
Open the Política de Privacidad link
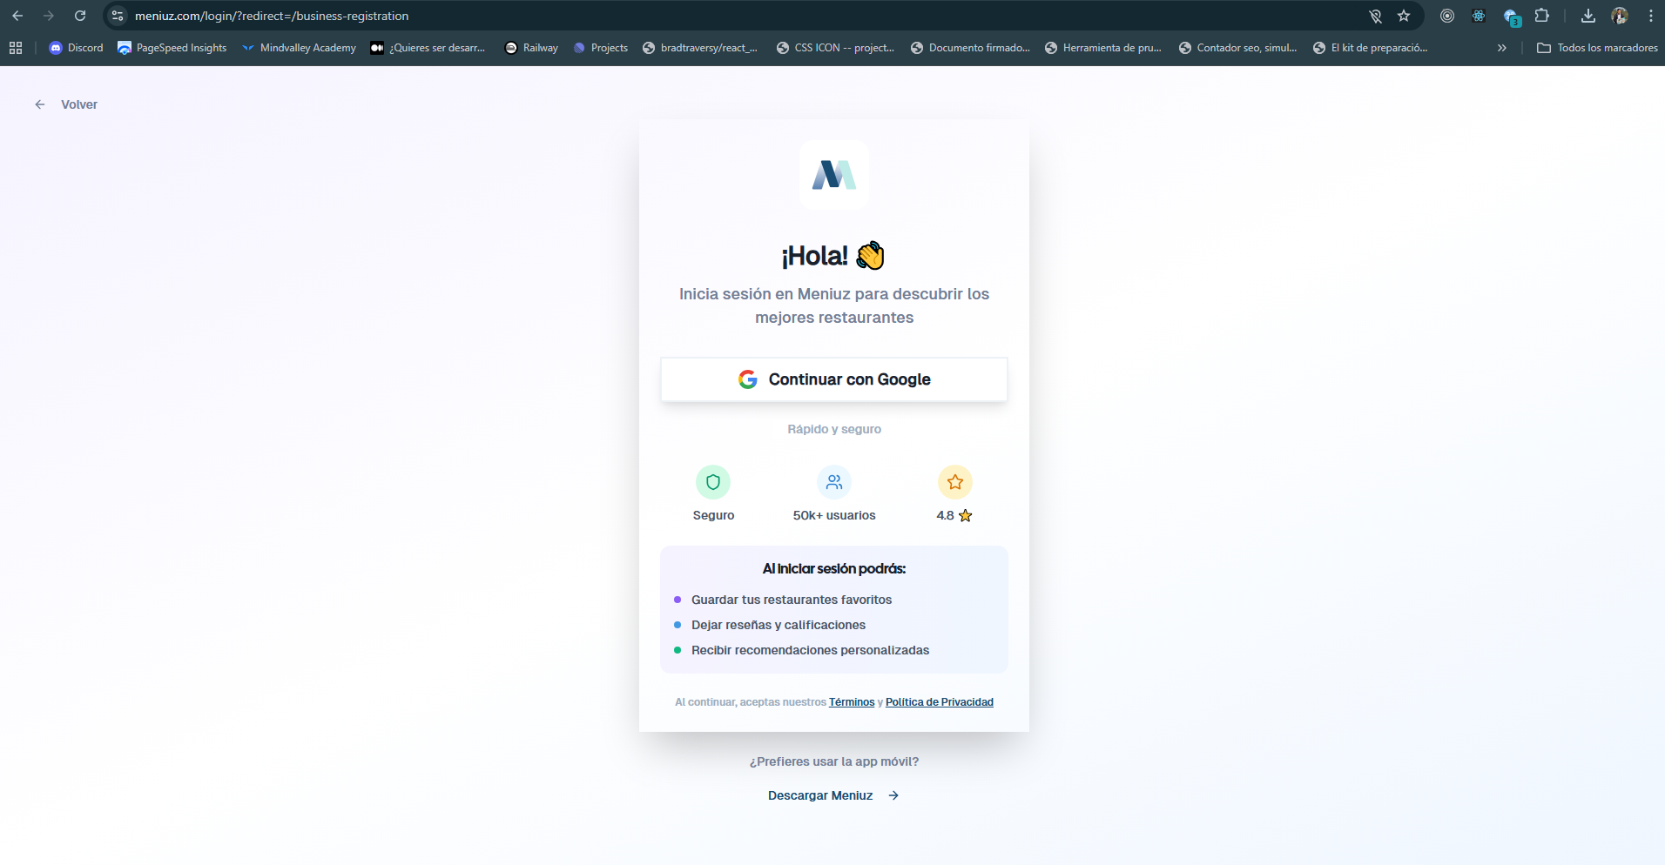coord(940,701)
